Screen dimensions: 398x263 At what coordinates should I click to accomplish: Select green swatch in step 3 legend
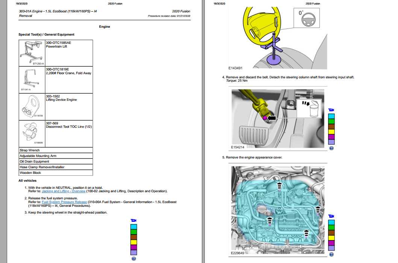coord(134,232)
